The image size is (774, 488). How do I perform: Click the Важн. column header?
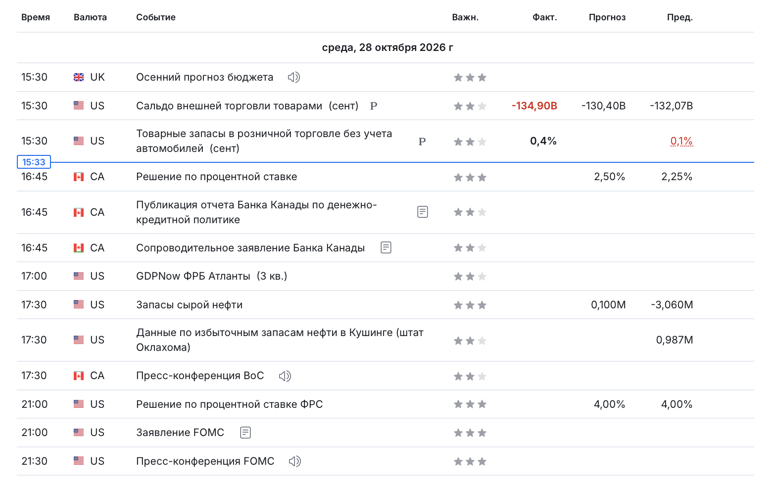[465, 17]
